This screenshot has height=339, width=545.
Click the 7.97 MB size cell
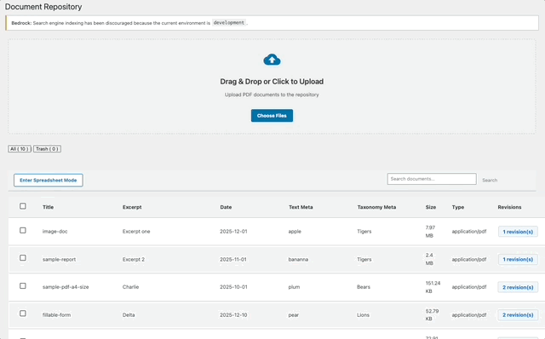430,232
